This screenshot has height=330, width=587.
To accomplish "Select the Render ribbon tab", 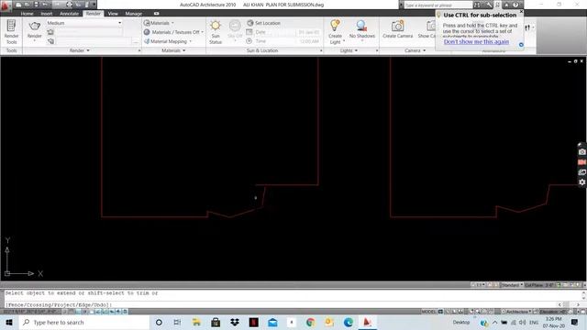I will 94,14.
